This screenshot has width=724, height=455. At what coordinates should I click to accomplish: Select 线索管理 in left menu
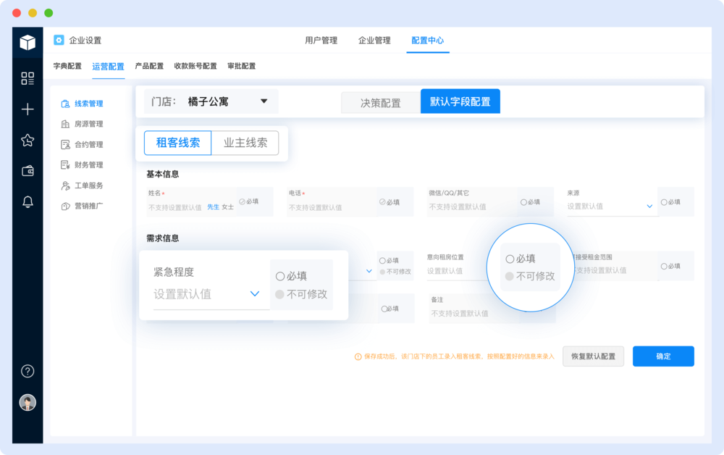pos(88,104)
